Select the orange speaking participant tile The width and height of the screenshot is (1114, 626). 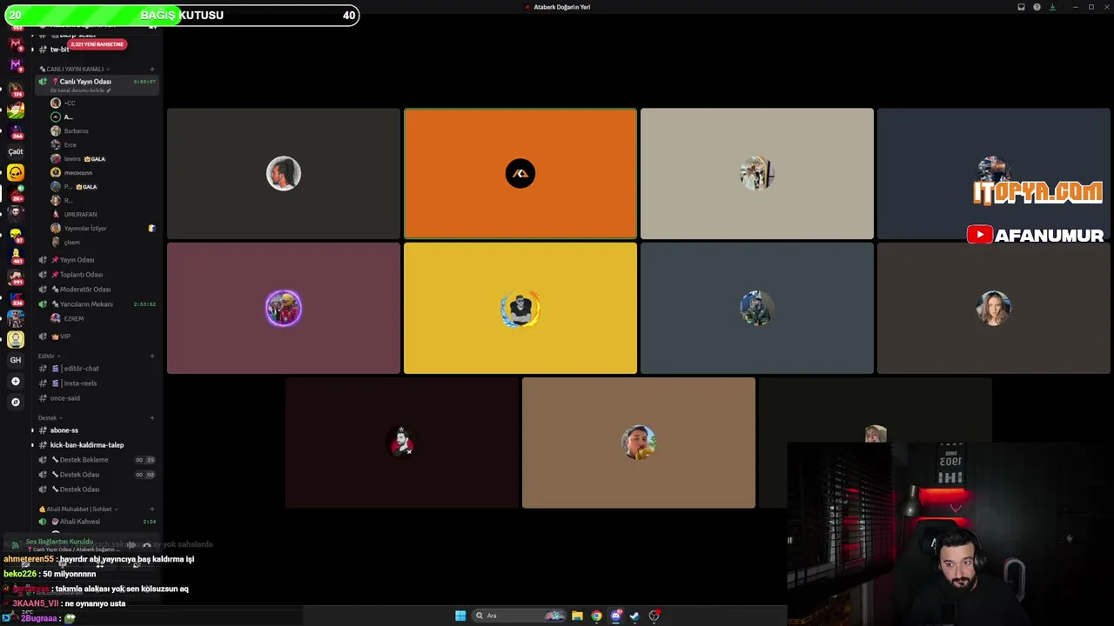(x=520, y=174)
